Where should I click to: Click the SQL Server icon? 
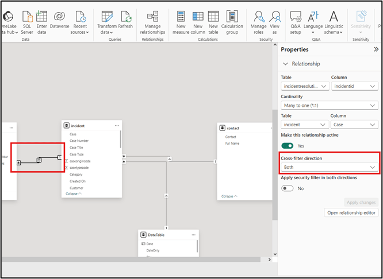pos(26,17)
